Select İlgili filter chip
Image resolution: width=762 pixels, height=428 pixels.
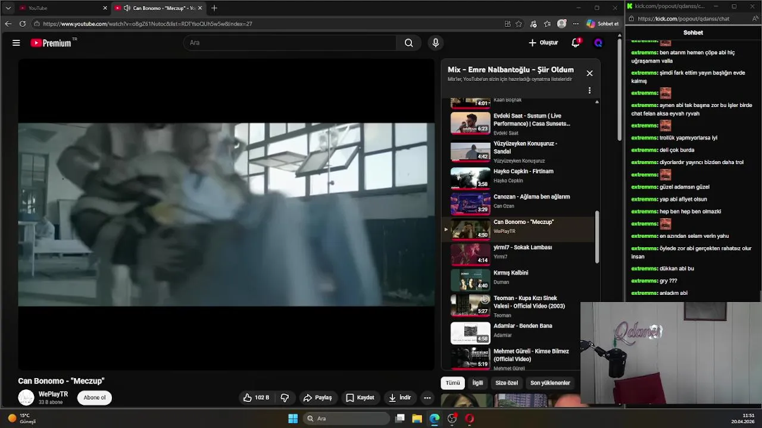477,383
